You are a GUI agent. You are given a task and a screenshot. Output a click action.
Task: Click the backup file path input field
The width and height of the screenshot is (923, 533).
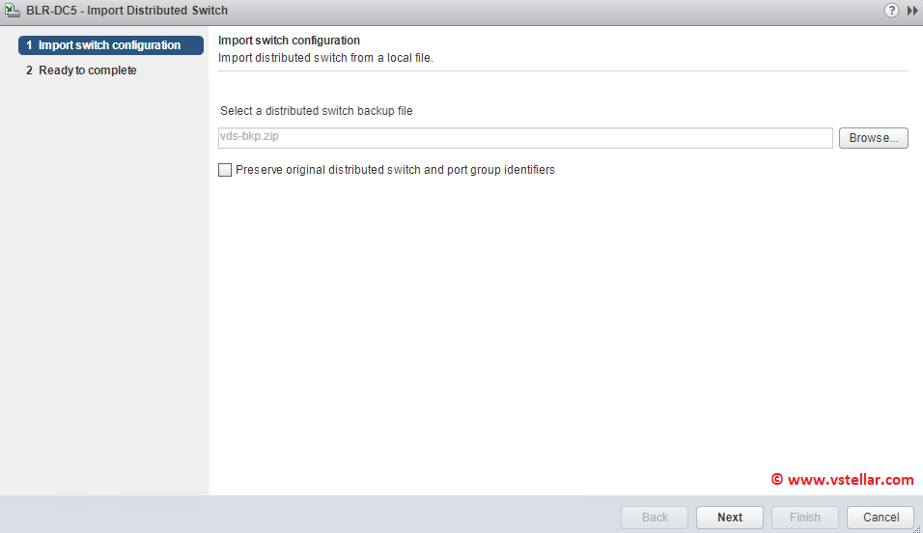click(x=525, y=138)
